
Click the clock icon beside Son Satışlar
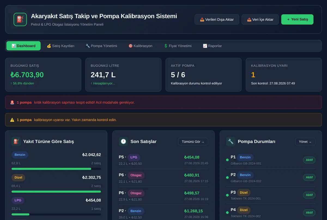click(123, 141)
